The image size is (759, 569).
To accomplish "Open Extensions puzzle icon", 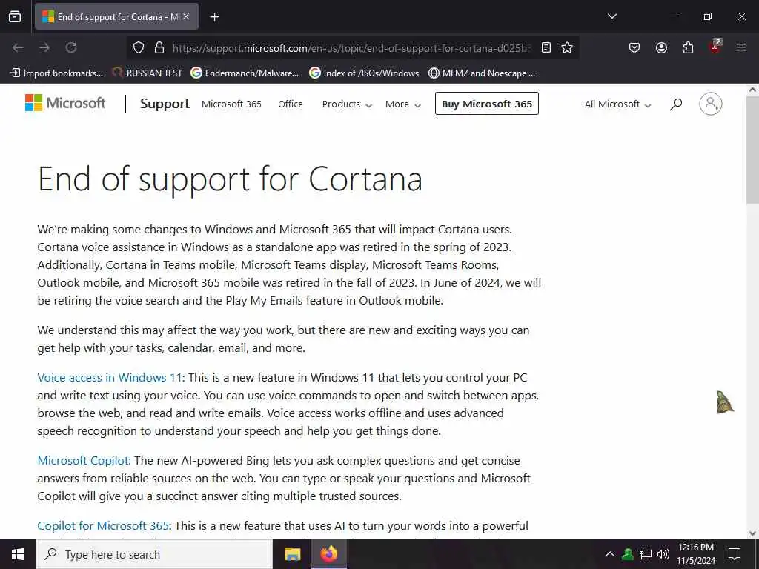I will pos(688,47).
